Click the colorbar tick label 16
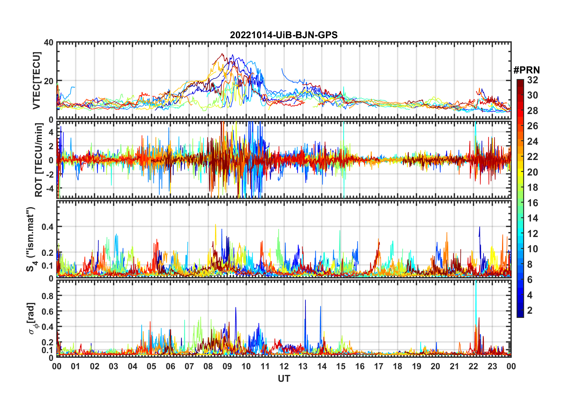The width and height of the screenshot is (568, 397). tap(532, 203)
